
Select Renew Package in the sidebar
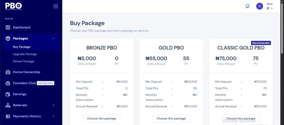click(x=24, y=61)
